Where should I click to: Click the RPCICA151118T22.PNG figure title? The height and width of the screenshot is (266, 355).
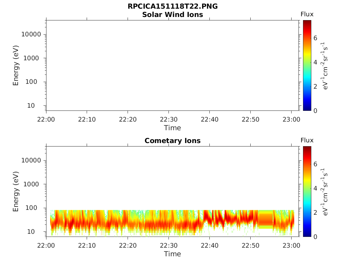point(173,6)
